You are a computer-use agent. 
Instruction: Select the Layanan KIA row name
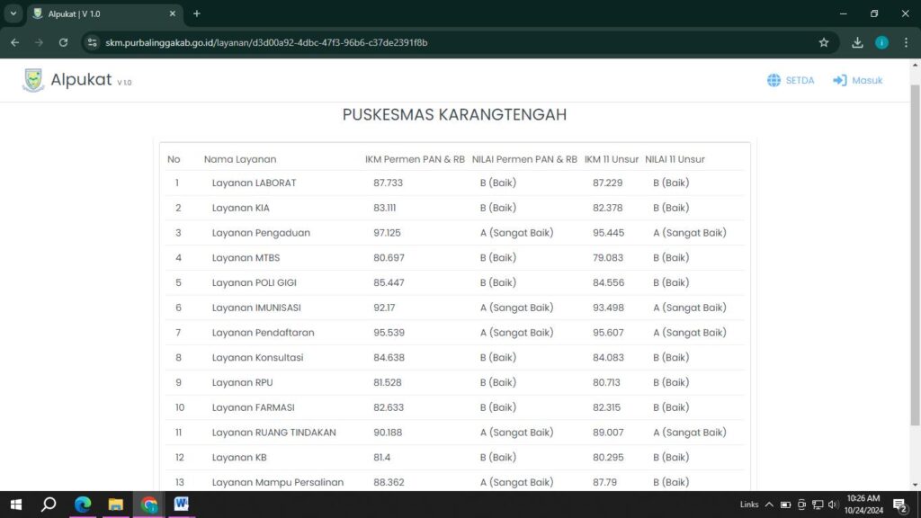(x=241, y=208)
